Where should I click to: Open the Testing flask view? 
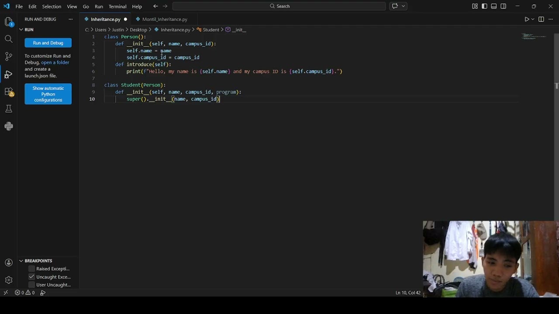(8, 109)
